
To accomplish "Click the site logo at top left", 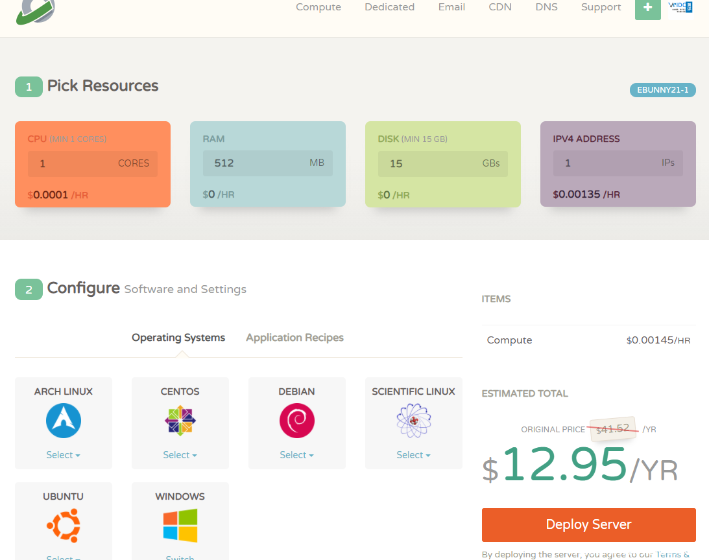I will tap(36, 11).
